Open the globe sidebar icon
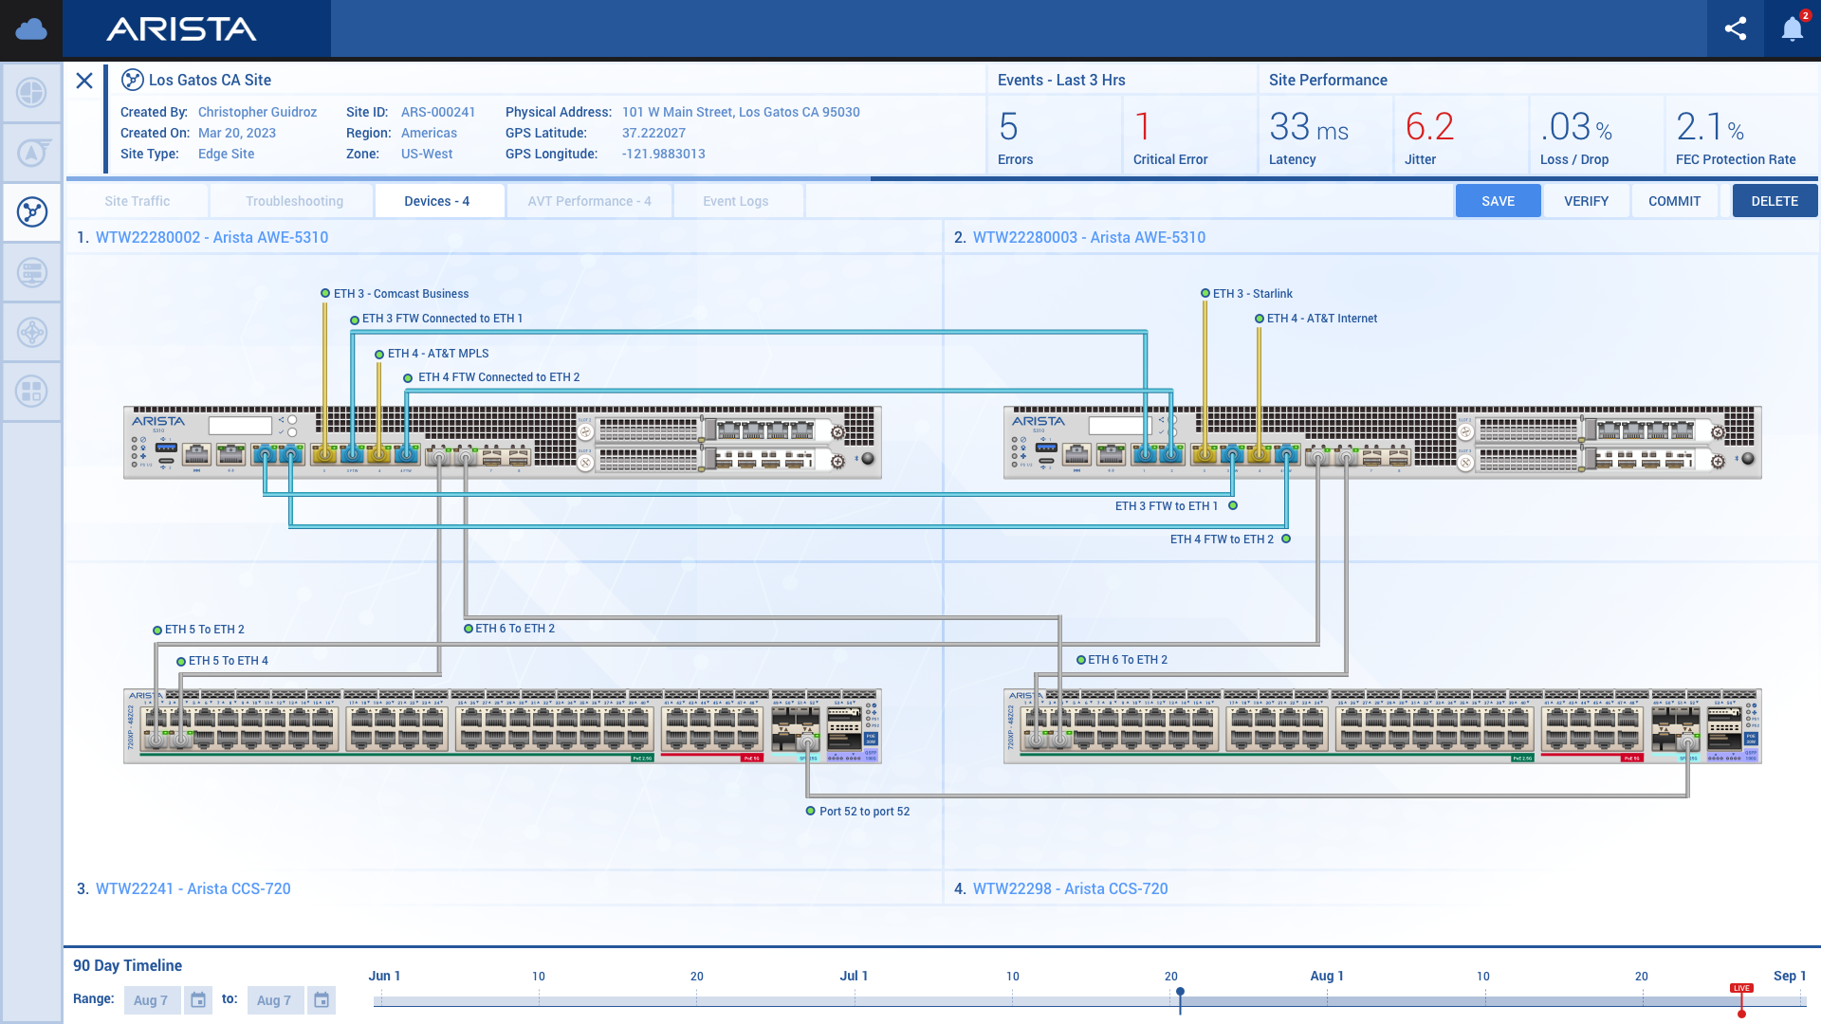The image size is (1821, 1024). [x=31, y=93]
